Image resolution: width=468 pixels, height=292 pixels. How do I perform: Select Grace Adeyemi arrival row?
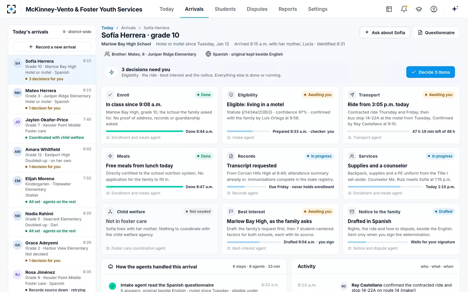point(52,251)
